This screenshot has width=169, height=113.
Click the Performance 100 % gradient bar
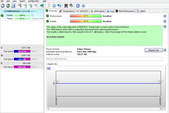click(x=86, y=16)
